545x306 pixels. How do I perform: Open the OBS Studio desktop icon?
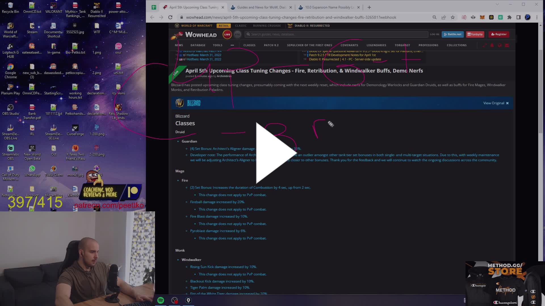pos(11,110)
